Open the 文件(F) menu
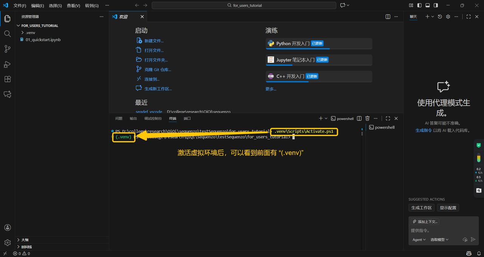Image resolution: width=484 pixels, height=257 pixels. [20, 6]
